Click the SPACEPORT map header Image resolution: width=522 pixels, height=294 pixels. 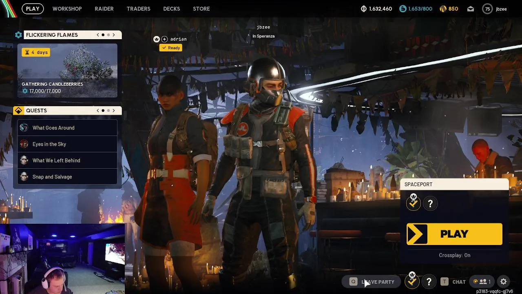[x=454, y=185]
